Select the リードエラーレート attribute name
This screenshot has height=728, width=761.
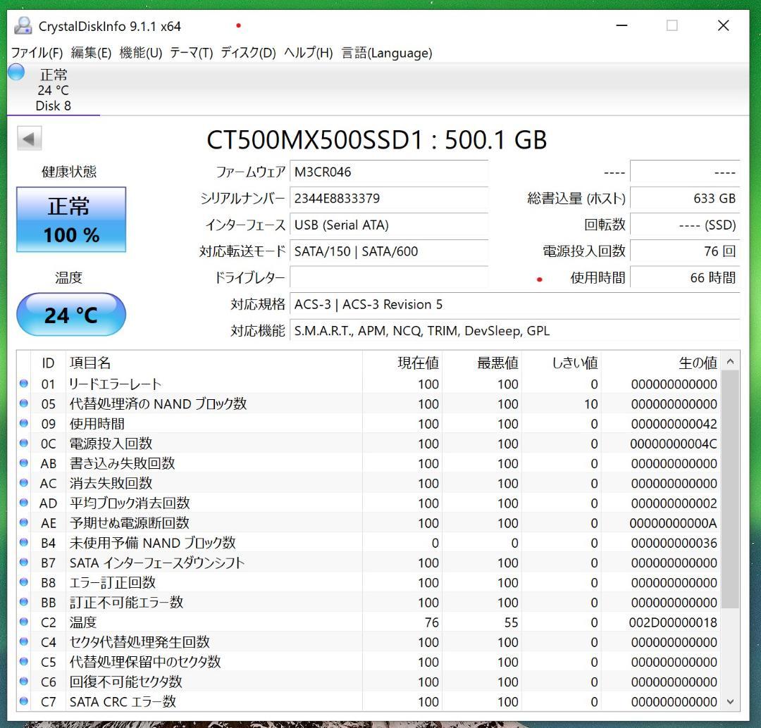click(115, 384)
